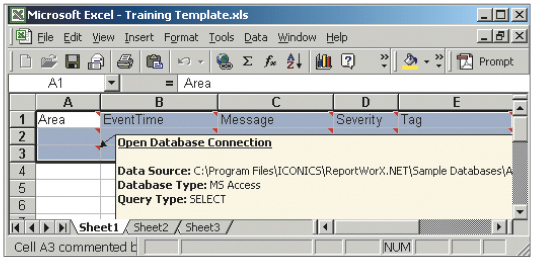Select column E header
Viewport: 534px width, 260px height.
pos(455,102)
